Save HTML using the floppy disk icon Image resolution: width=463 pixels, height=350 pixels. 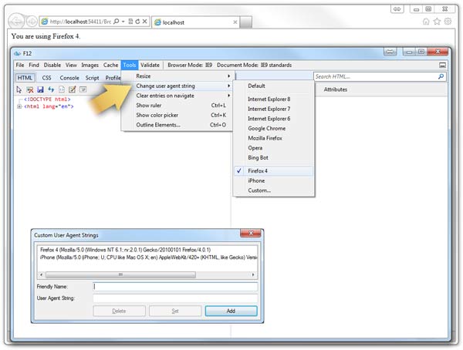(x=40, y=89)
